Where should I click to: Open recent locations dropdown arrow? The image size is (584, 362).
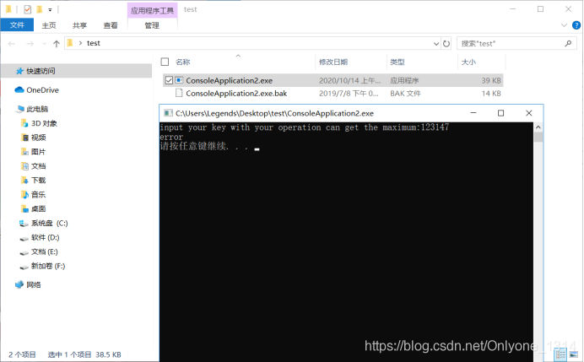[x=44, y=44]
